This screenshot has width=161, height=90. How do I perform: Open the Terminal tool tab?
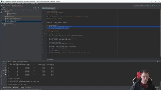[15, 87]
